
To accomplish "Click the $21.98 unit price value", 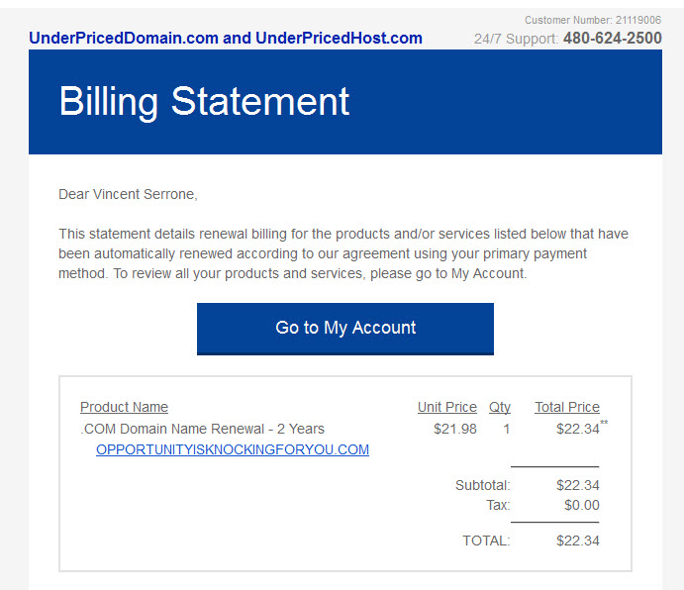I will tap(455, 429).
